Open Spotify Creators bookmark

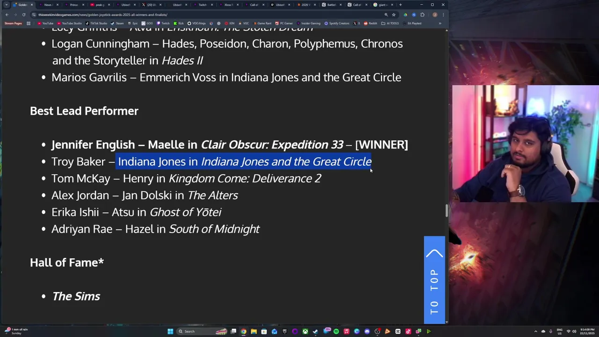click(336, 23)
